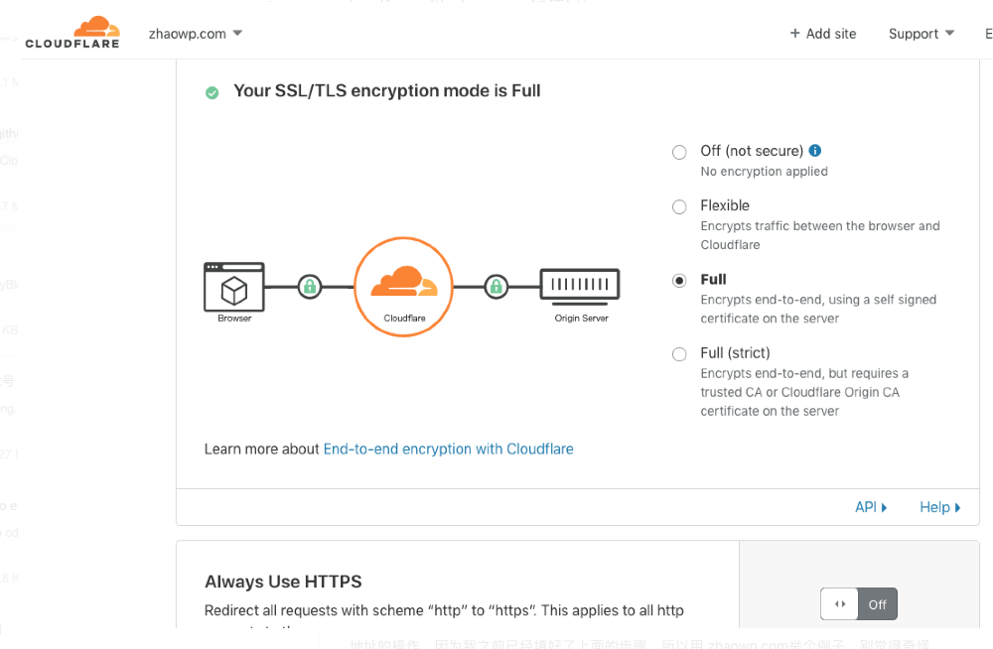
Task: Expand the Help section
Action: click(939, 507)
